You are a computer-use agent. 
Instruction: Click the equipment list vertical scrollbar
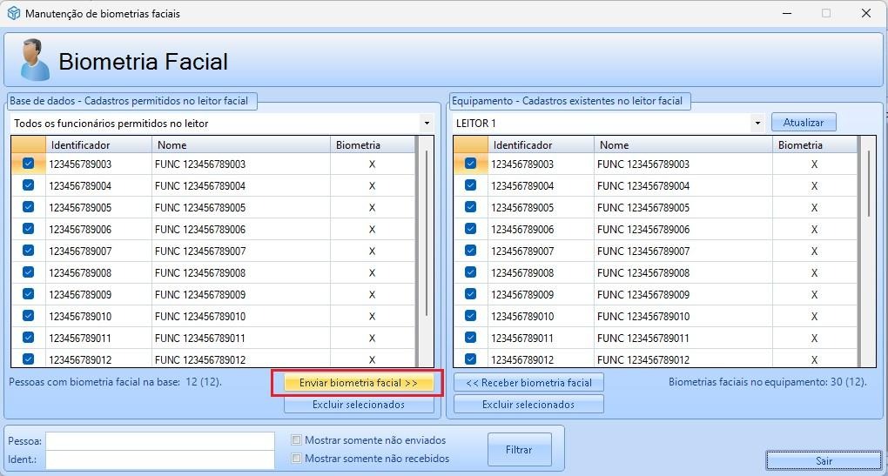tap(868, 184)
